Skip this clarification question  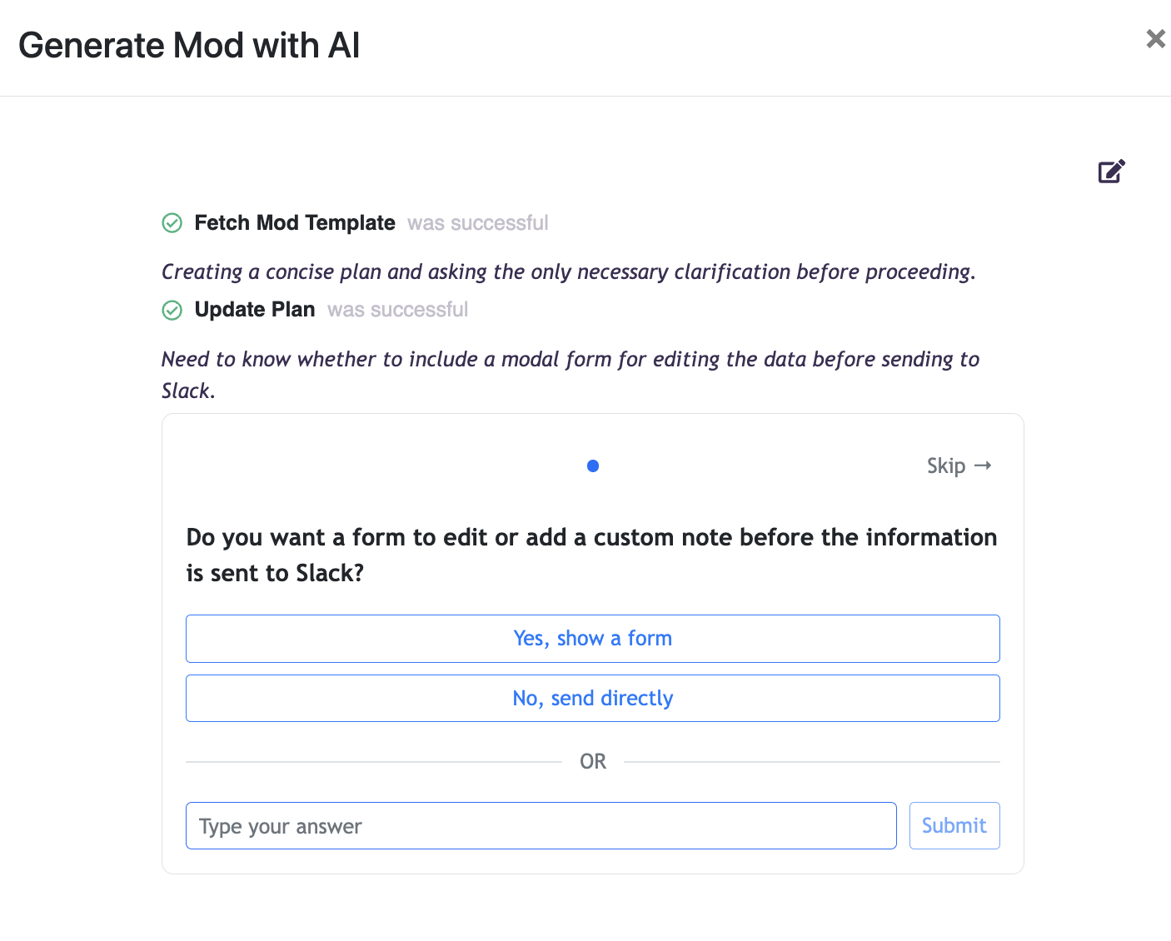click(x=946, y=466)
